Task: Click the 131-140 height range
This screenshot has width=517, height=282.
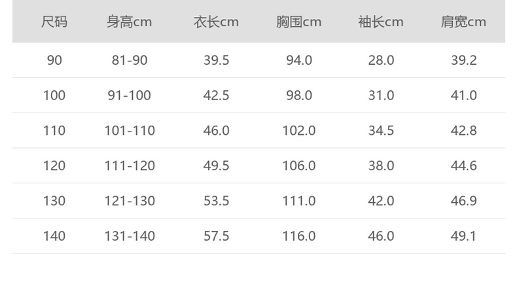Action: click(130, 236)
